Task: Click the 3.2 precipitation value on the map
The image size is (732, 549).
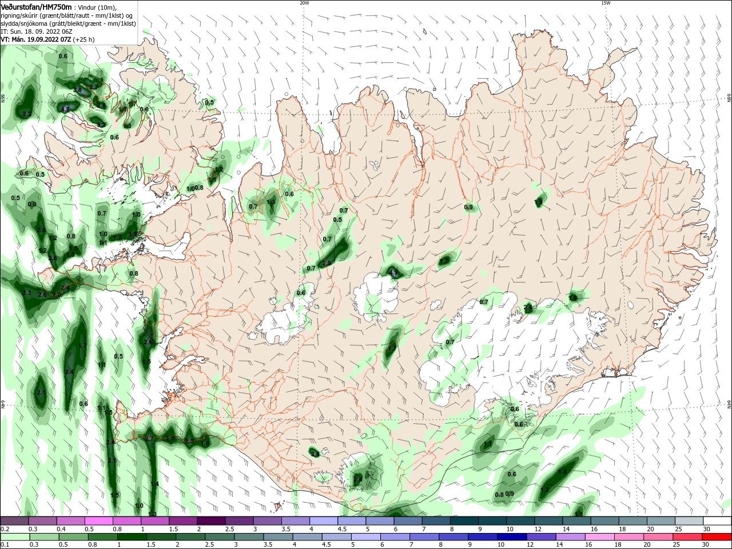Action: pos(101,125)
